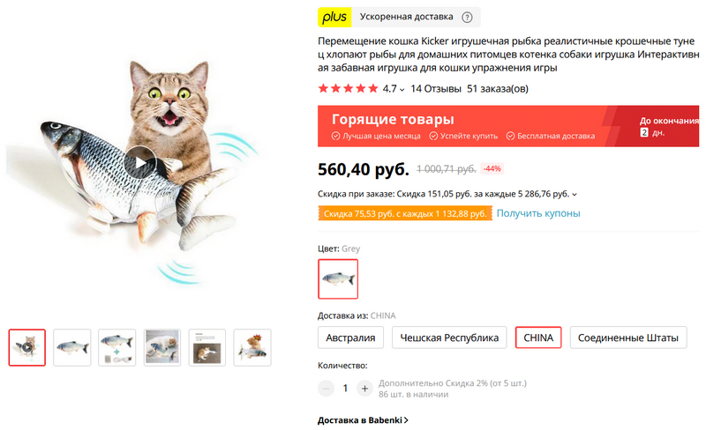Click the Получить купоны link
The image size is (706, 430).
coord(538,214)
